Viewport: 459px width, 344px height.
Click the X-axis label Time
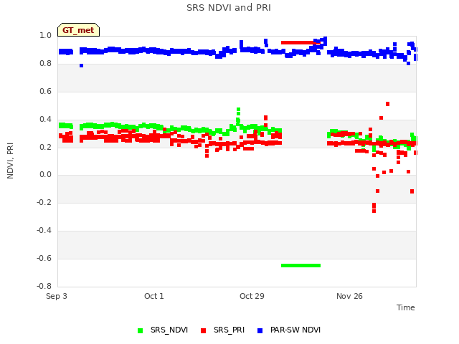pyautogui.click(x=406, y=307)
